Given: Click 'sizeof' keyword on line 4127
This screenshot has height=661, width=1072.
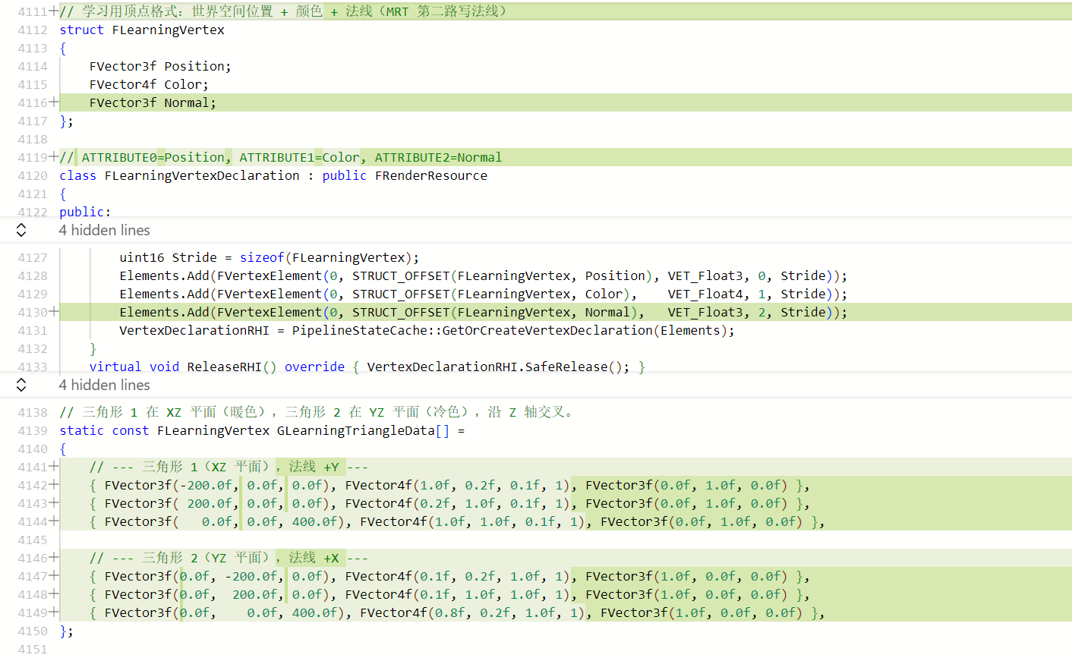Looking at the screenshot, I should [262, 257].
